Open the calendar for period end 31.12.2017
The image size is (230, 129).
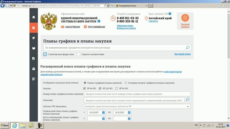pos(129,112)
